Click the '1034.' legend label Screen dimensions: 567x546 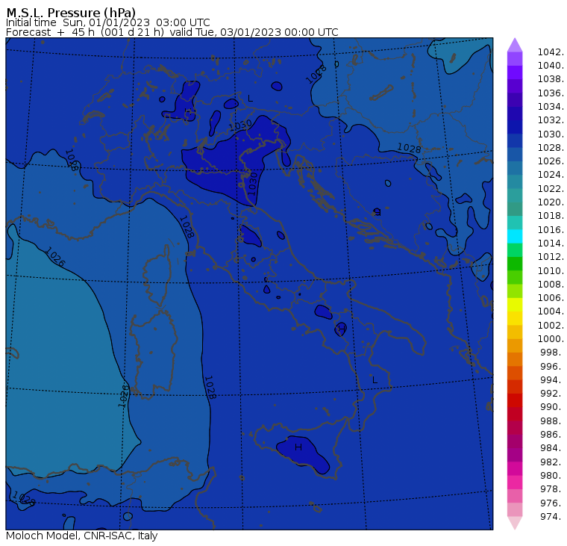tap(551, 107)
